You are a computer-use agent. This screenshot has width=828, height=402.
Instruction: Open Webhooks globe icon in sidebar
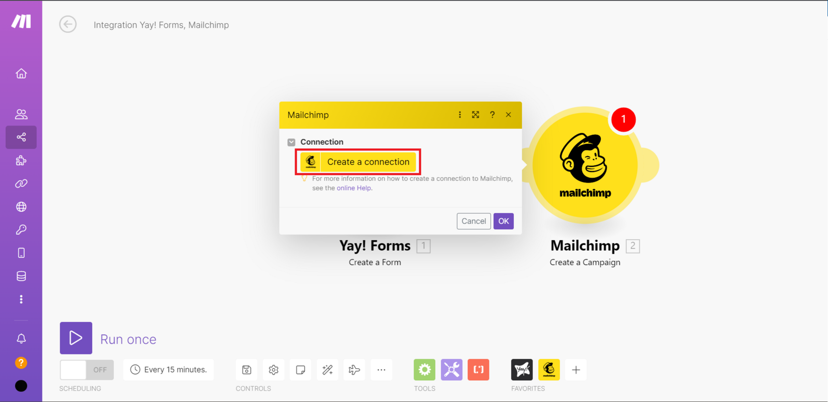point(21,207)
